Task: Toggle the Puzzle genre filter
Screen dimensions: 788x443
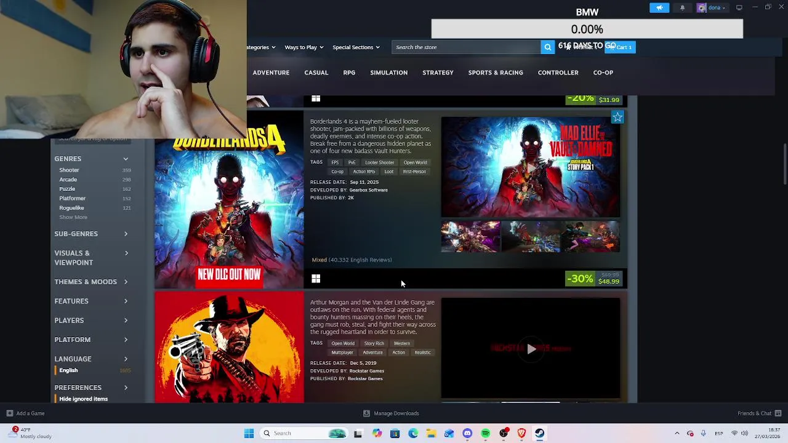Action: click(94, 189)
